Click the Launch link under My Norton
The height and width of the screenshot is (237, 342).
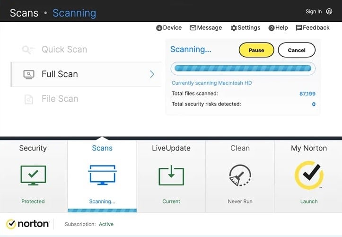(309, 202)
